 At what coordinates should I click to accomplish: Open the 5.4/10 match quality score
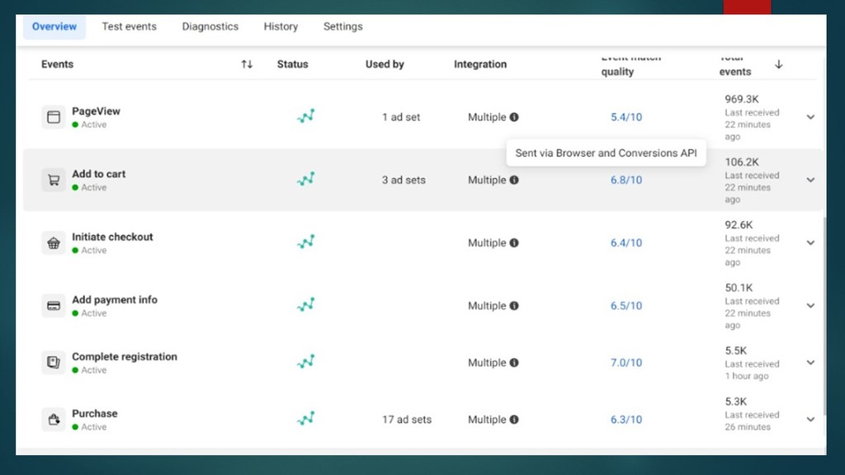[x=626, y=117]
